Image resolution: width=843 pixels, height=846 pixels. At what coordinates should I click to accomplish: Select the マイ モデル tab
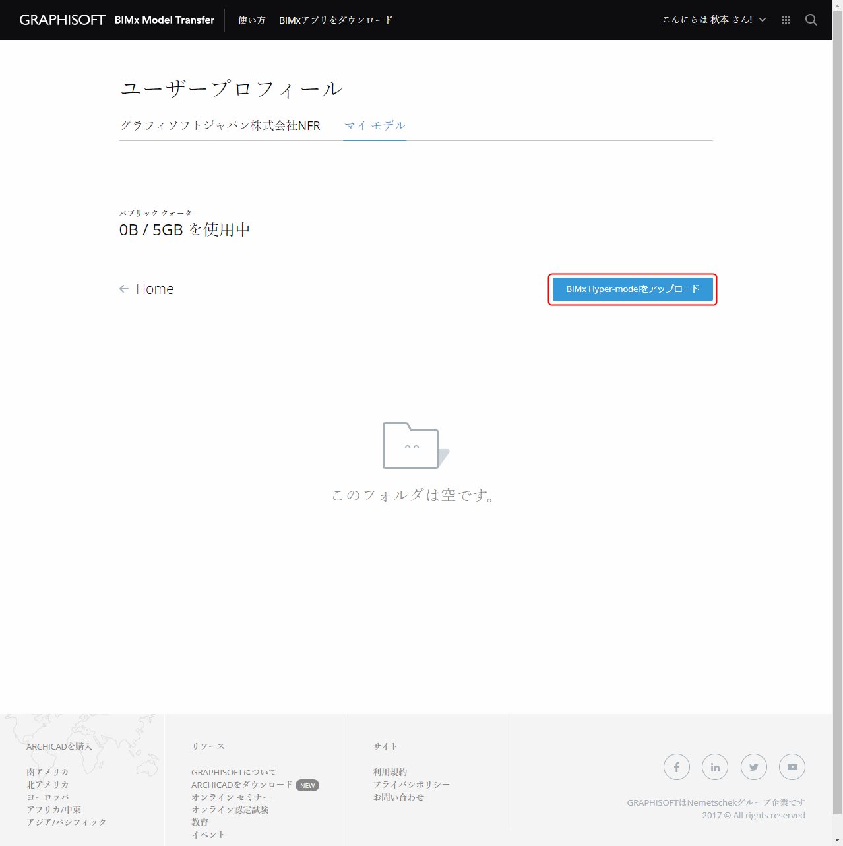pos(375,125)
